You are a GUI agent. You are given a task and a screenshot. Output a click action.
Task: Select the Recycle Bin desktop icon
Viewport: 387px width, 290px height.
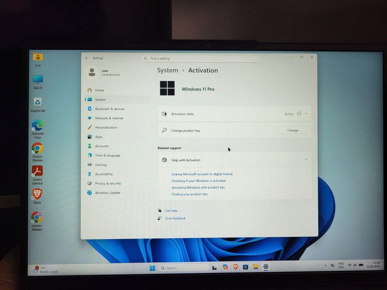38,105
